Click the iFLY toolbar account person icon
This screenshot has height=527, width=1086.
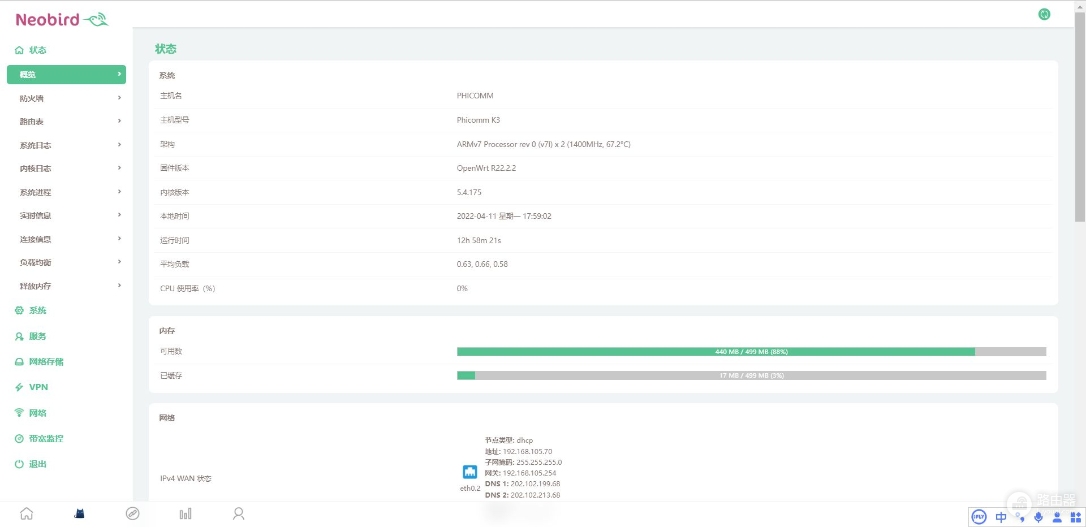(x=1057, y=517)
